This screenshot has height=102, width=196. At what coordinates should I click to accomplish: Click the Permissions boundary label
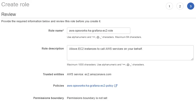[x=48, y=98]
